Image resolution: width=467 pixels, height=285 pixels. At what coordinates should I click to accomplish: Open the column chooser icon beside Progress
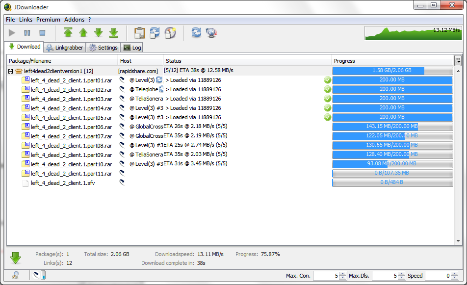click(458, 60)
